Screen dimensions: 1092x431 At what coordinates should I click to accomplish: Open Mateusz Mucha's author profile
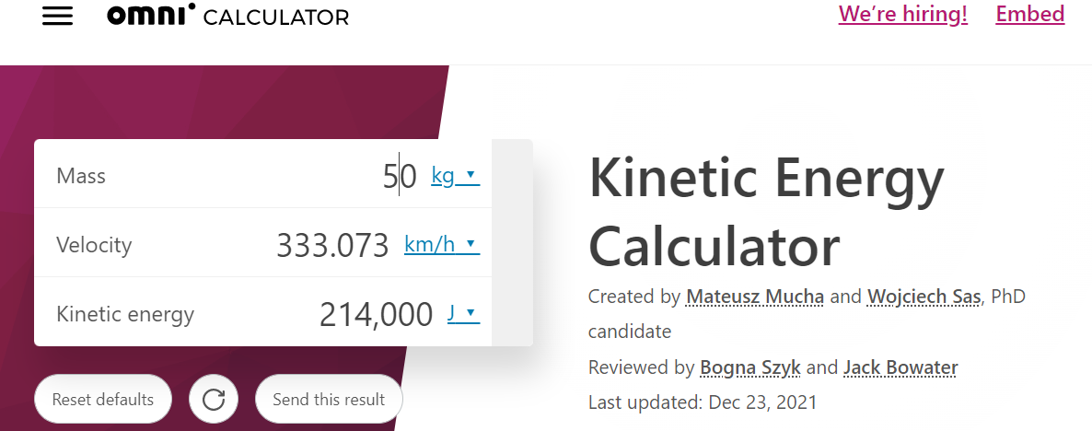click(x=755, y=297)
